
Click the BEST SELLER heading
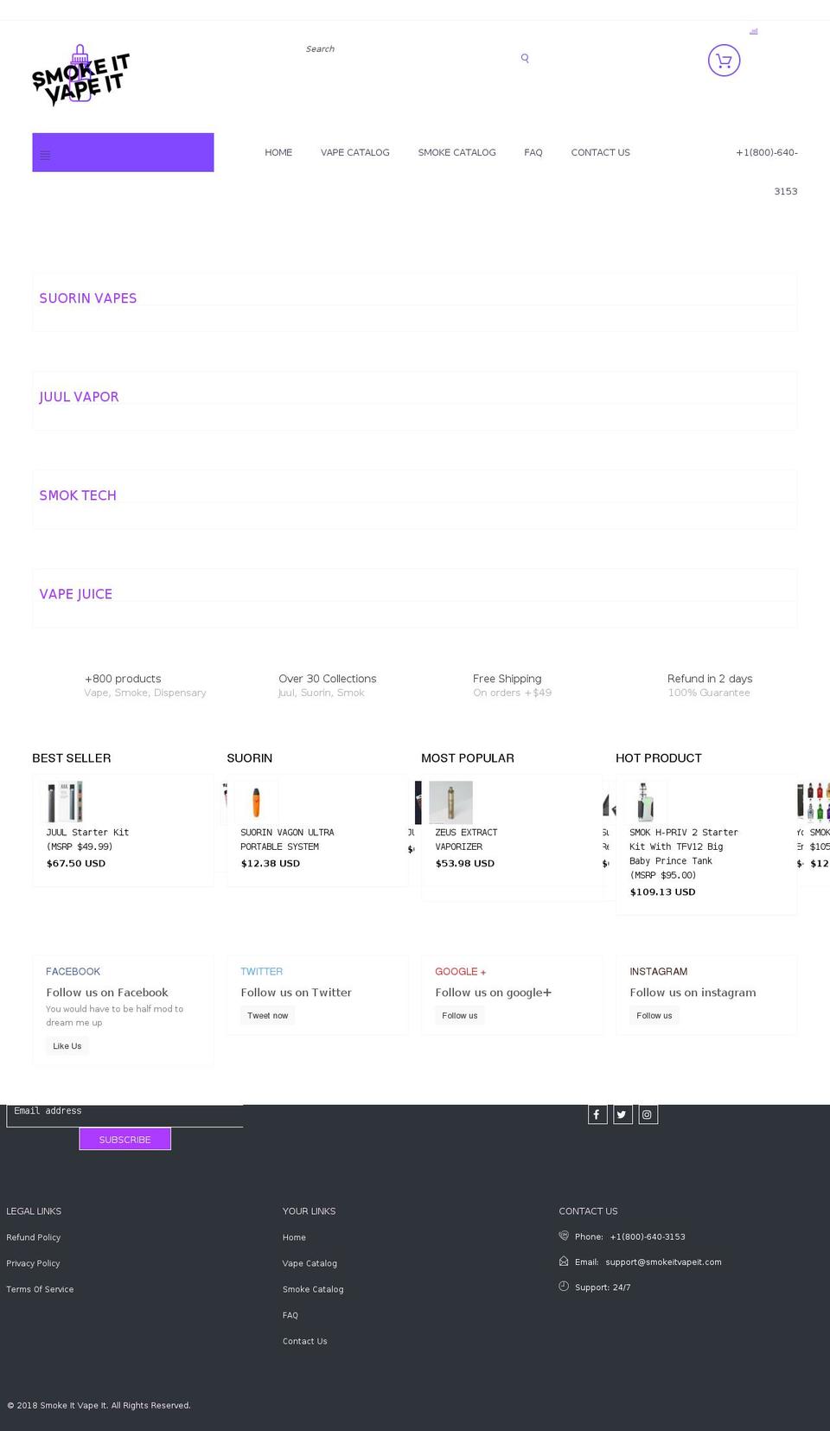[72, 758]
